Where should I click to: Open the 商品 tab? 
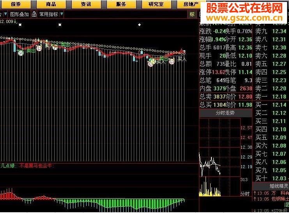[x=51, y=4]
